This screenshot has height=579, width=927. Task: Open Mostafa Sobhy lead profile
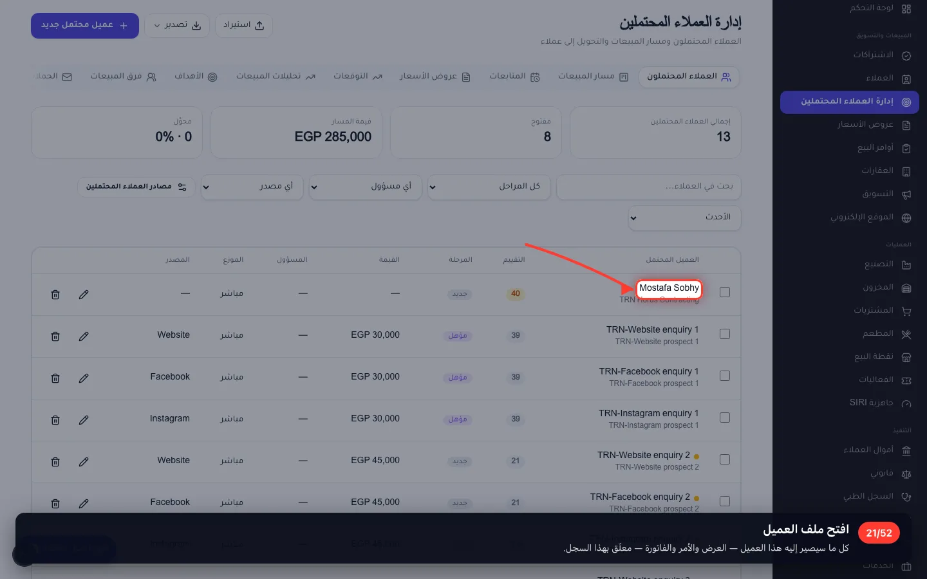pos(669,288)
